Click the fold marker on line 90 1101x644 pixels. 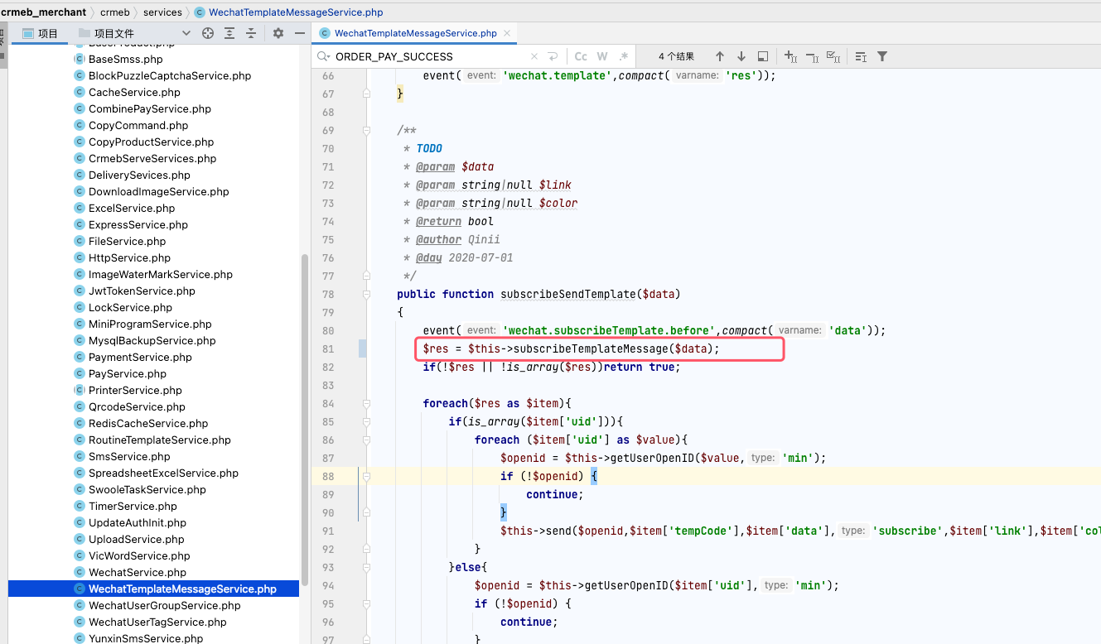click(x=367, y=512)
